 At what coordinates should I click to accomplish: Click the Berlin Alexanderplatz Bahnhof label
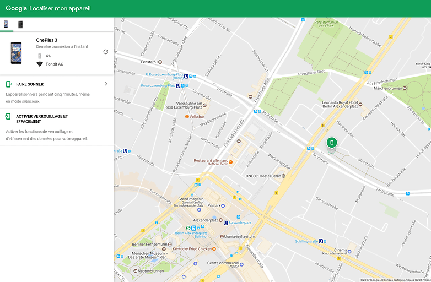pyautogui.click(x=191, y=235)
